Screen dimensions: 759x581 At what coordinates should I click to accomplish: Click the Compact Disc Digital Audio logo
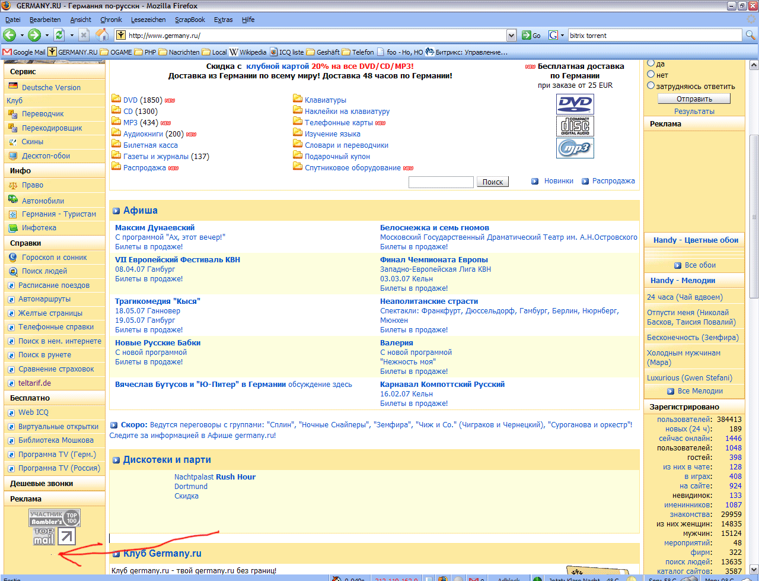[575, 126]
